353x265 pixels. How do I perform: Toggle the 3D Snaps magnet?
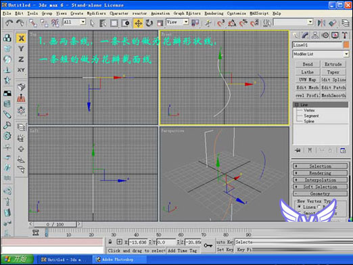click(x=221, y=23)
